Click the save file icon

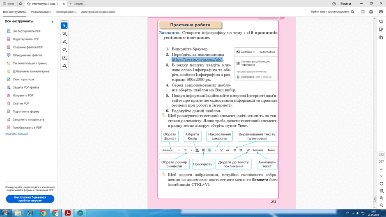pyautogui.click(x=363, y=12)
